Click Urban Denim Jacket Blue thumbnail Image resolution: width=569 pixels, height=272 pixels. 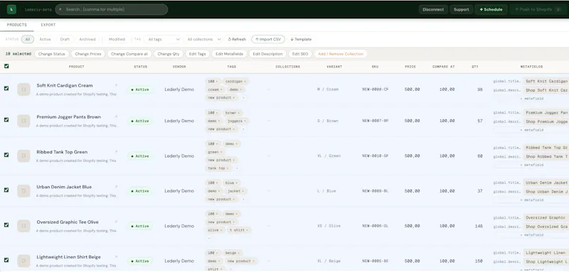(x=23, y=191)
